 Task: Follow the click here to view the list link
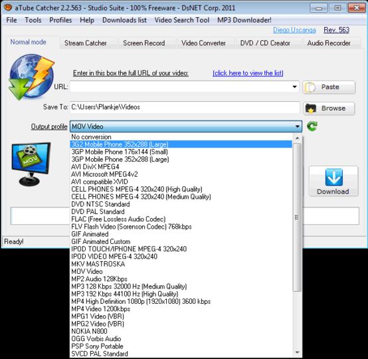point(248,73)
